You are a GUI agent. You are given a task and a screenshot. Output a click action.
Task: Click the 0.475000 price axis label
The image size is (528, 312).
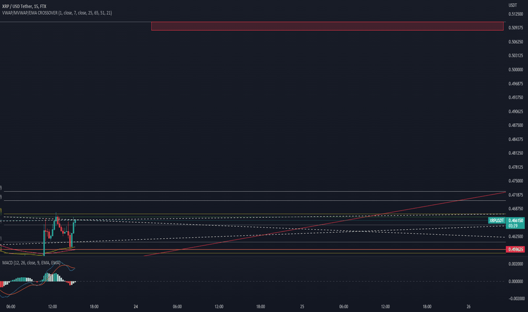tap(516, 181)
